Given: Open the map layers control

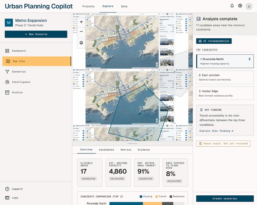Looking at the screenshot, I should [x=81, y=43].
